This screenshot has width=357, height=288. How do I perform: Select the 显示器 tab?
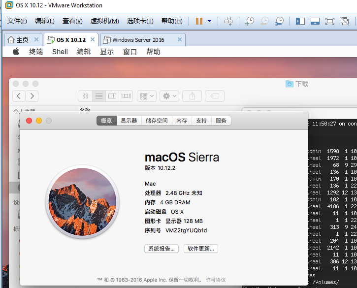point(129,121)
